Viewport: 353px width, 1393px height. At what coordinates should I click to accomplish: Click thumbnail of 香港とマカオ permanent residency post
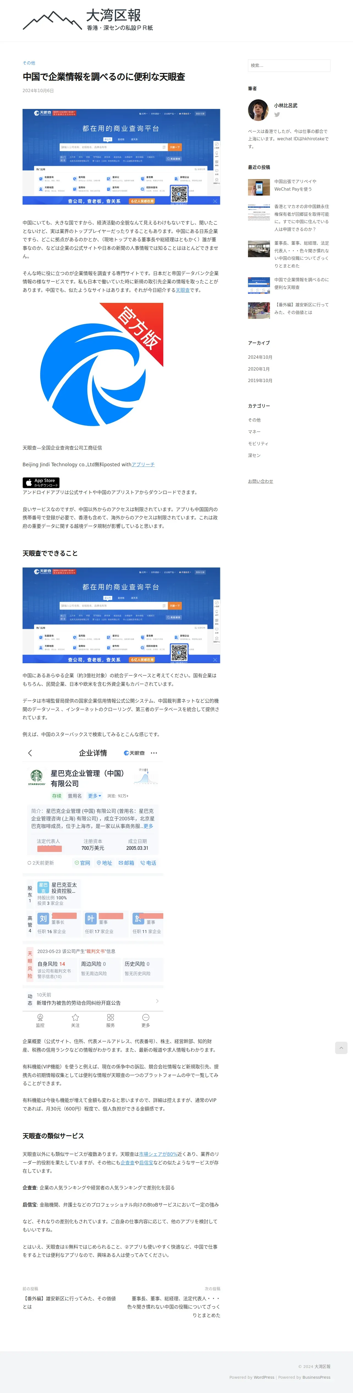click(259, 212)
